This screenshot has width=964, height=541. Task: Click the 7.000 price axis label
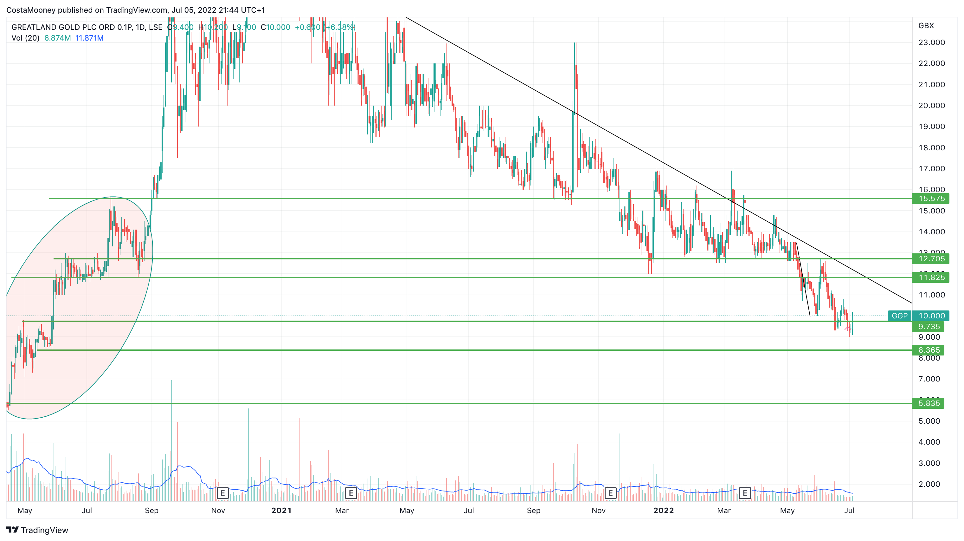pos(929,379)
